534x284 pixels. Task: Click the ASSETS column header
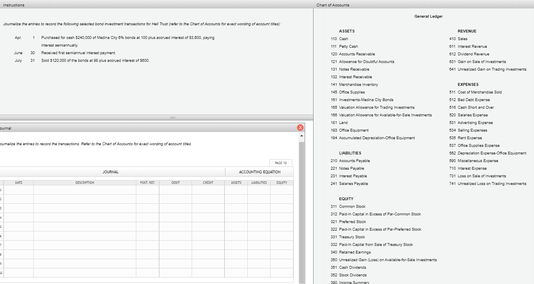[237, 183]
